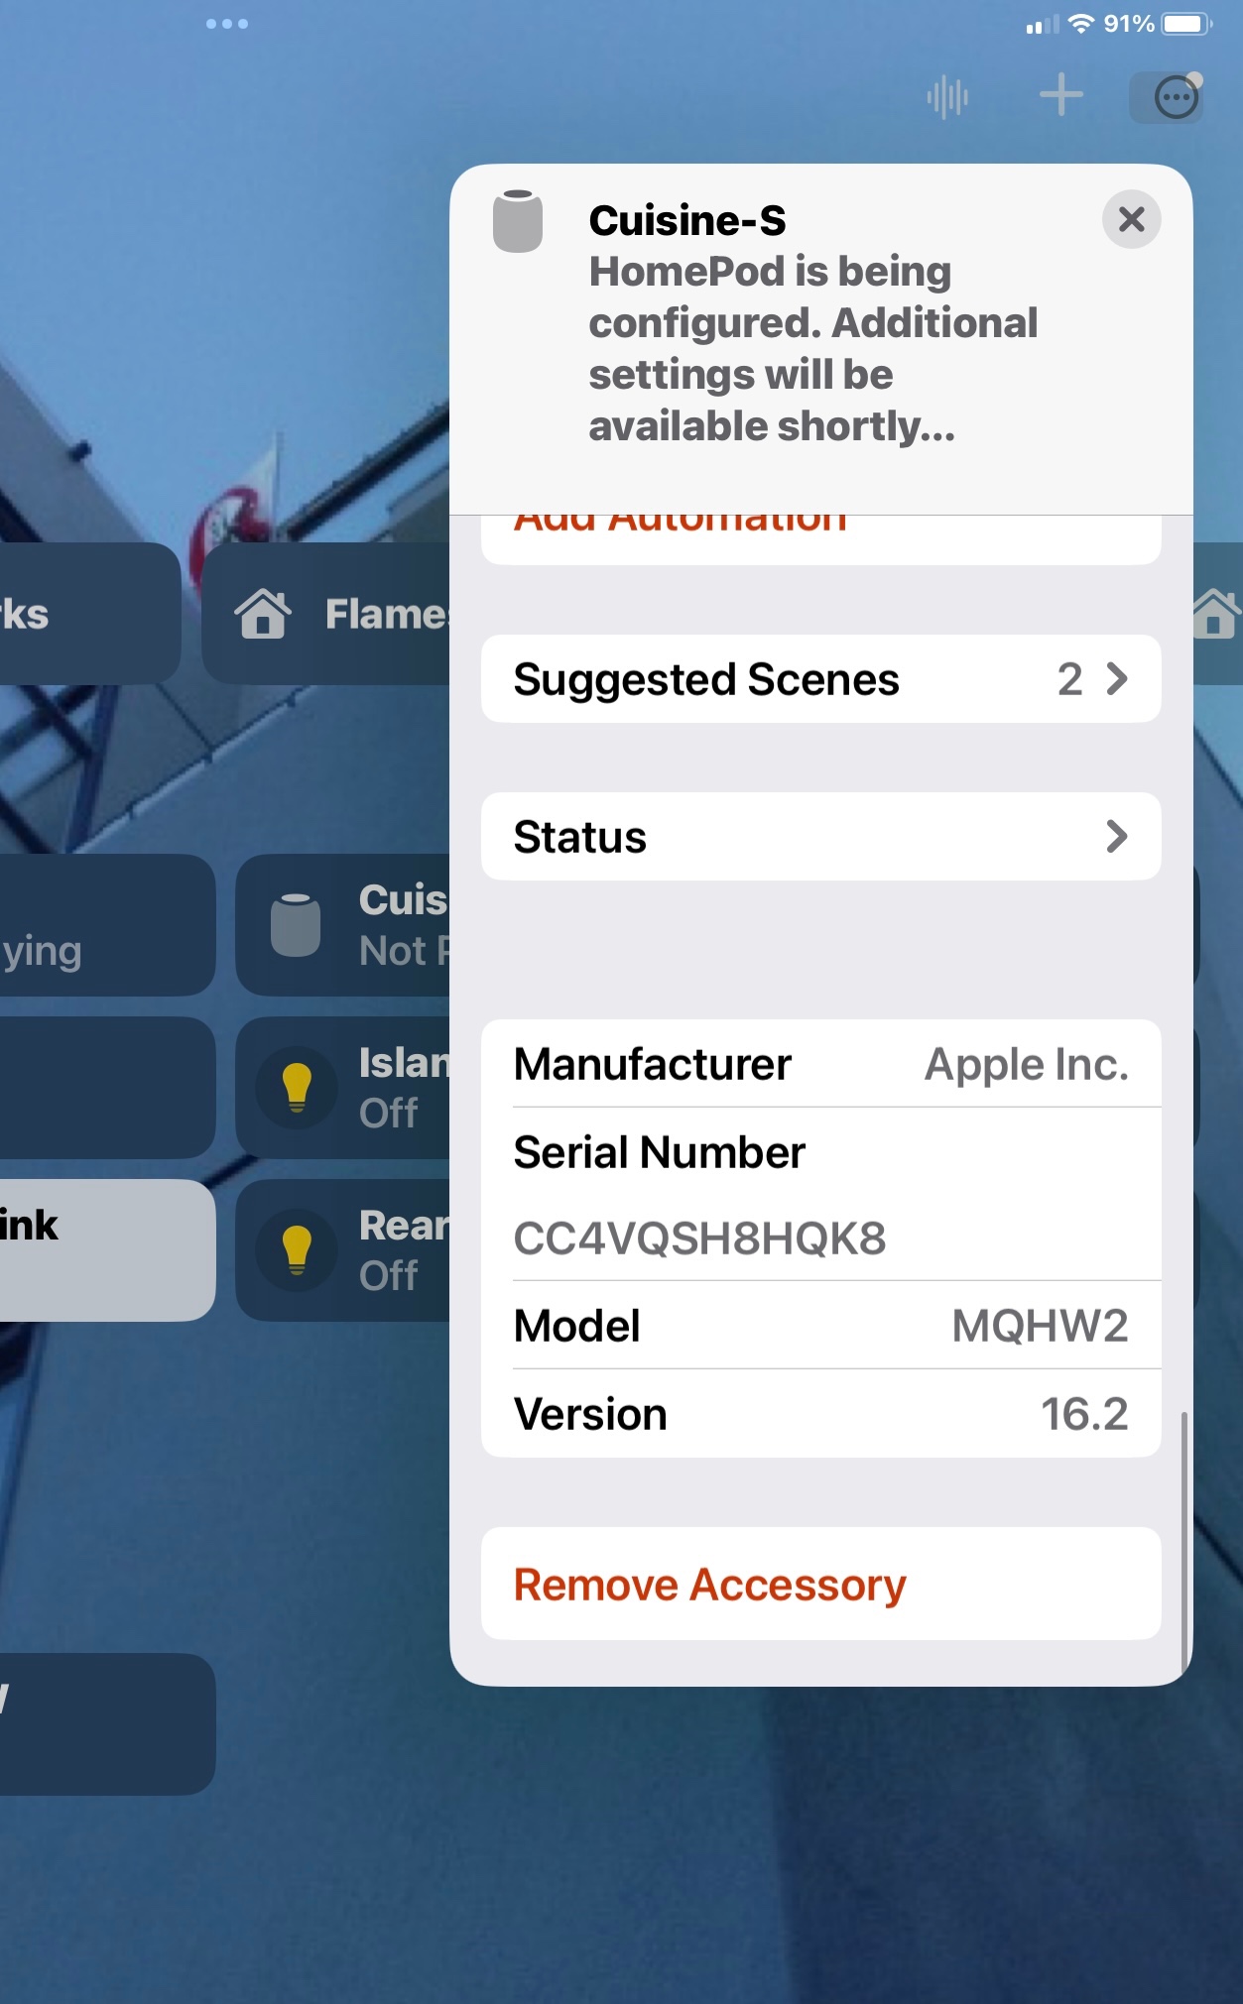Tap the Cuisine HomePod tile icon
Image resolution: width=1243 pixels, height=2004 pixels.
[296, 924]
